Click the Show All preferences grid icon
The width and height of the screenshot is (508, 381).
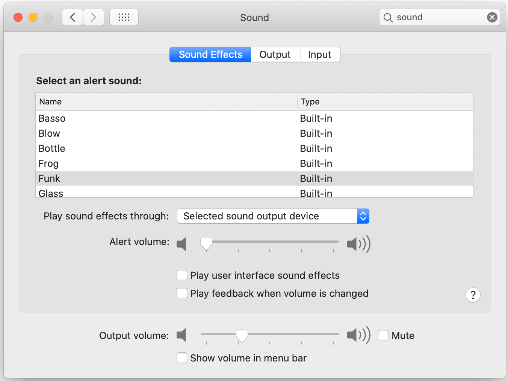click(x=124, y=17)
